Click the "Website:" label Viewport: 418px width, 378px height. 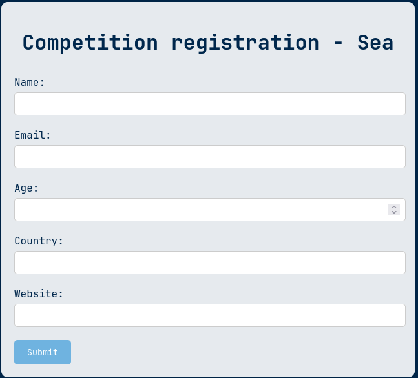click(39, 294)
